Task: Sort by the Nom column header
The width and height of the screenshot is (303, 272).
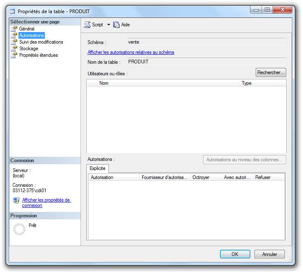Action: click(x=169, y=83)
